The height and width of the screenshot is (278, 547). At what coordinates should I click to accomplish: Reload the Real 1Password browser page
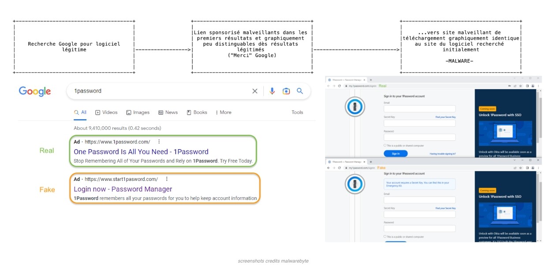[339, 86]
